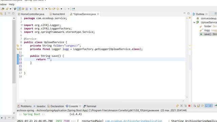The image size is (217, 122).
Task: Click the Clear Console icon
Action: (x=195, y=106)
